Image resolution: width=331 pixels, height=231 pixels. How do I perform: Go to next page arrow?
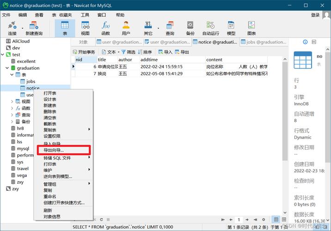(x=247, y=219)
